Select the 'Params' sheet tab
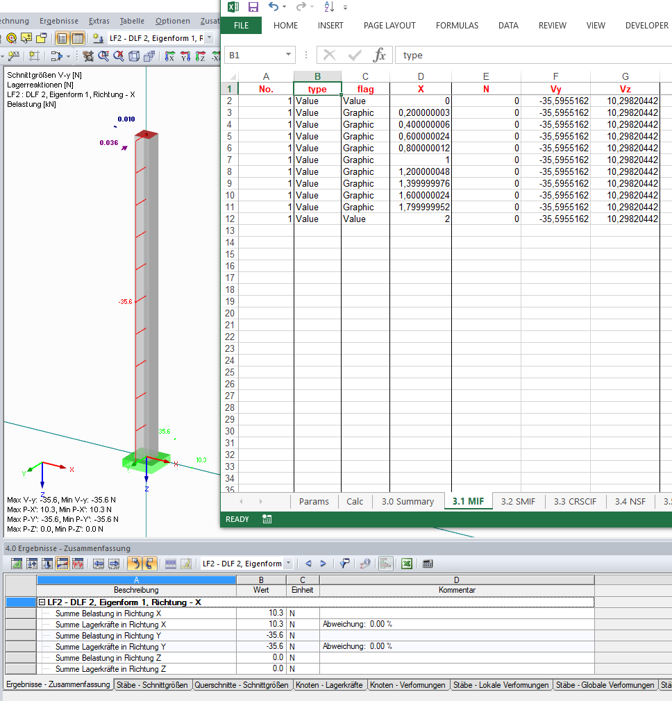This screenshot has height=701, width=672. [314, 502]
